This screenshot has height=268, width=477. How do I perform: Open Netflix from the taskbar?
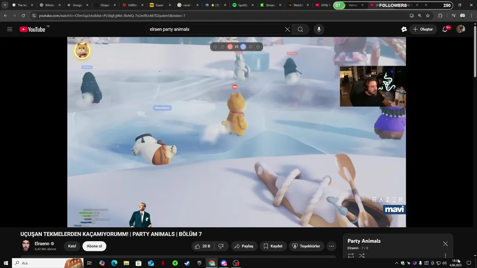pyautogui.click(x=163, y=263)
